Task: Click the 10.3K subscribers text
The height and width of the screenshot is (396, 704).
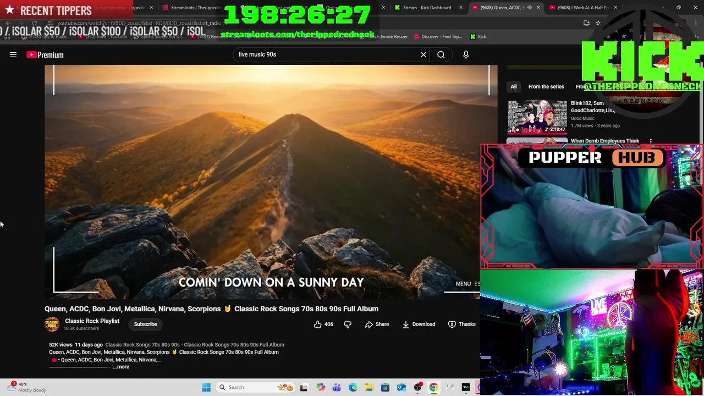Action: 81,328
